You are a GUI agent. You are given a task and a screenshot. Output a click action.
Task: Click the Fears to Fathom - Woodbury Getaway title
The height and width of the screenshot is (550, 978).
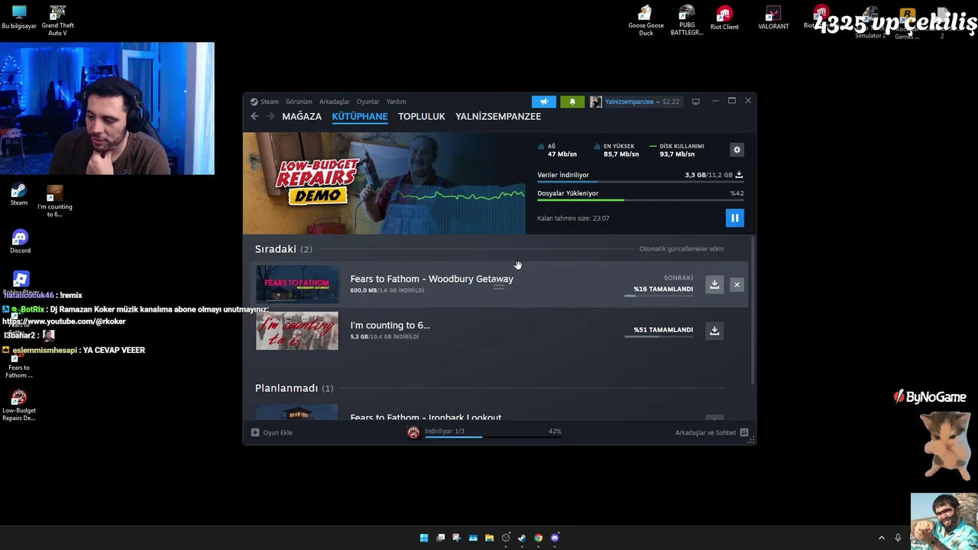(x=432, y=279)
